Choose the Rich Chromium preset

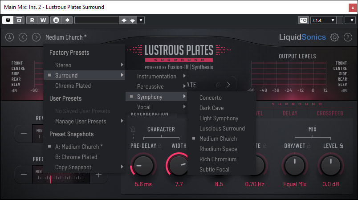221,159
